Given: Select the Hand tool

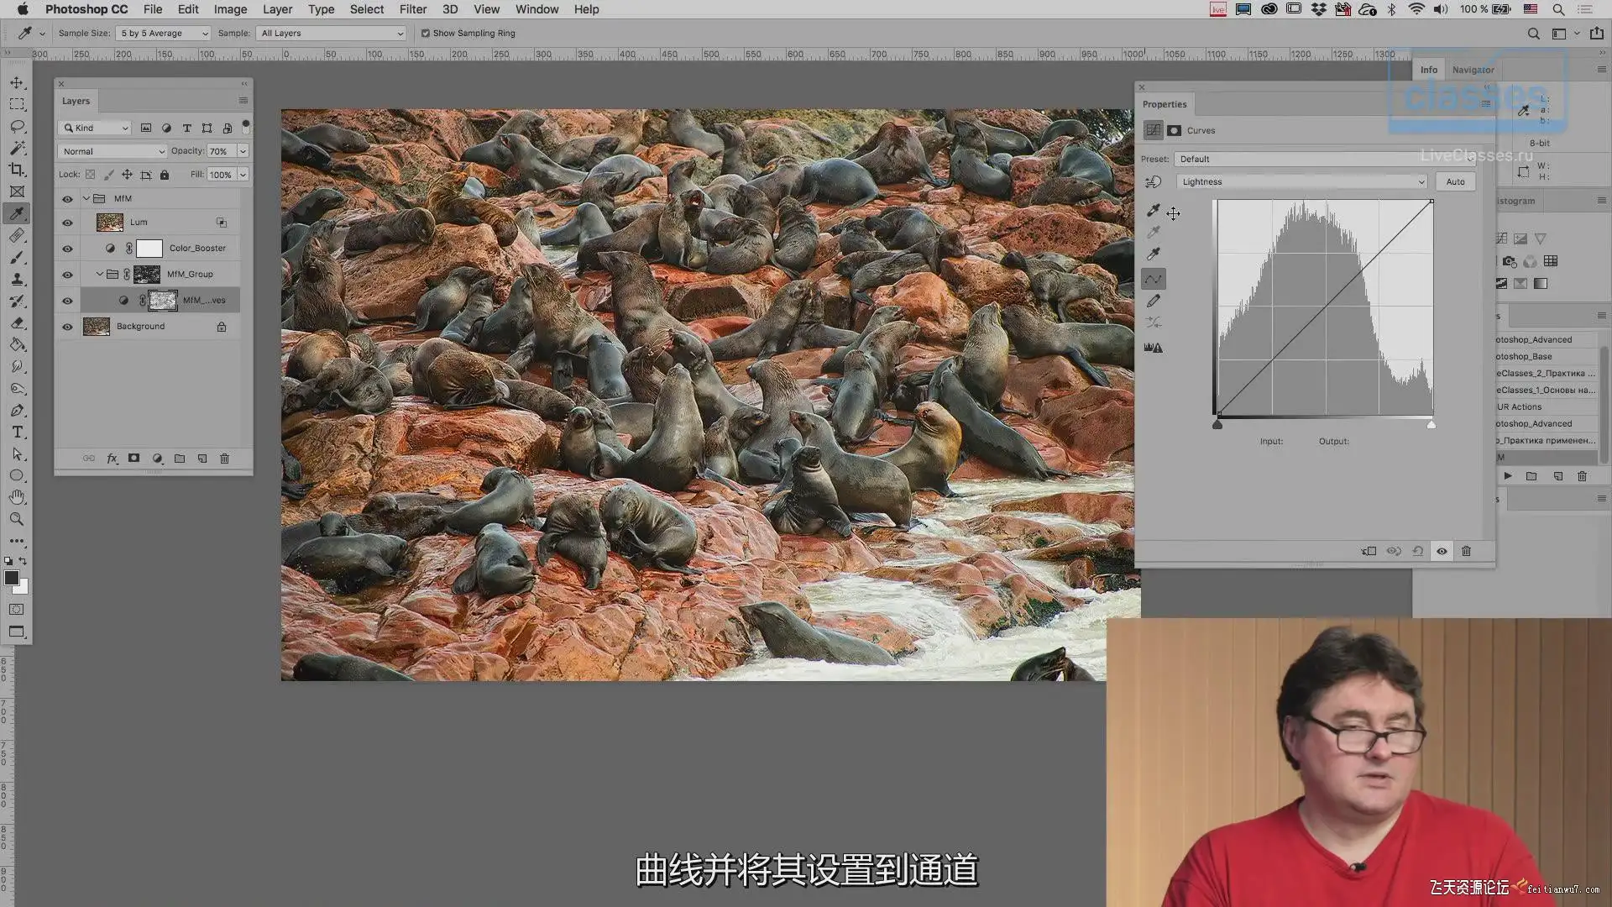Looking at the screenshot, I should (x=17, y=497).
